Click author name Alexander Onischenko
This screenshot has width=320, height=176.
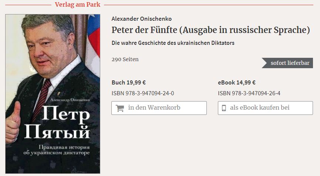tap(141, 19)
